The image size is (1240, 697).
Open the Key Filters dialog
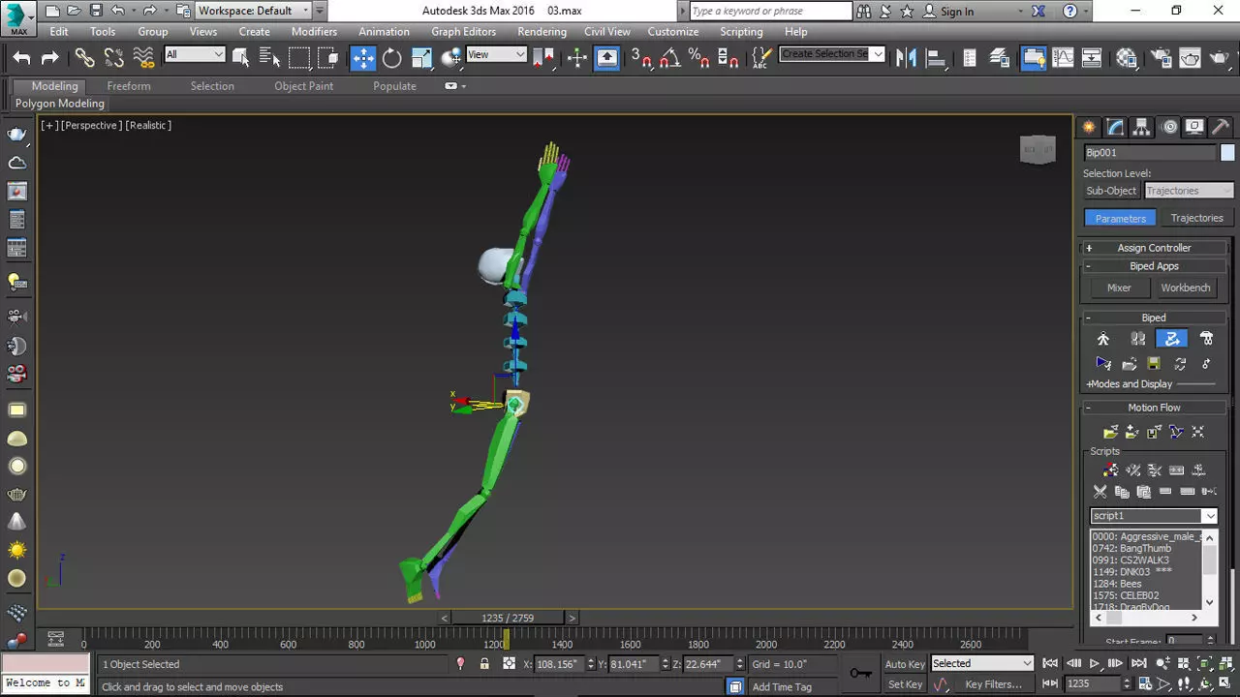click(993, 684)
